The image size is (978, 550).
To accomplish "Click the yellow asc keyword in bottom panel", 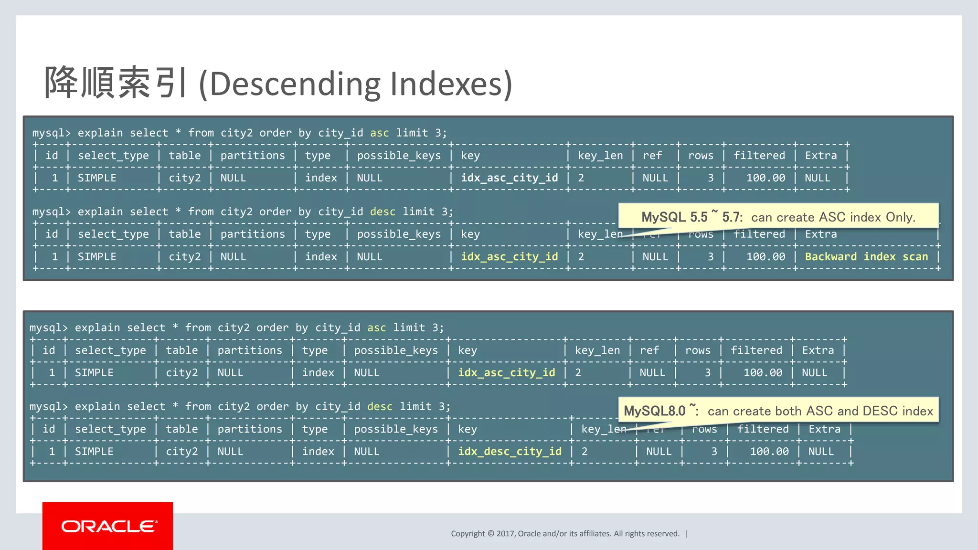I will point(376,328).
